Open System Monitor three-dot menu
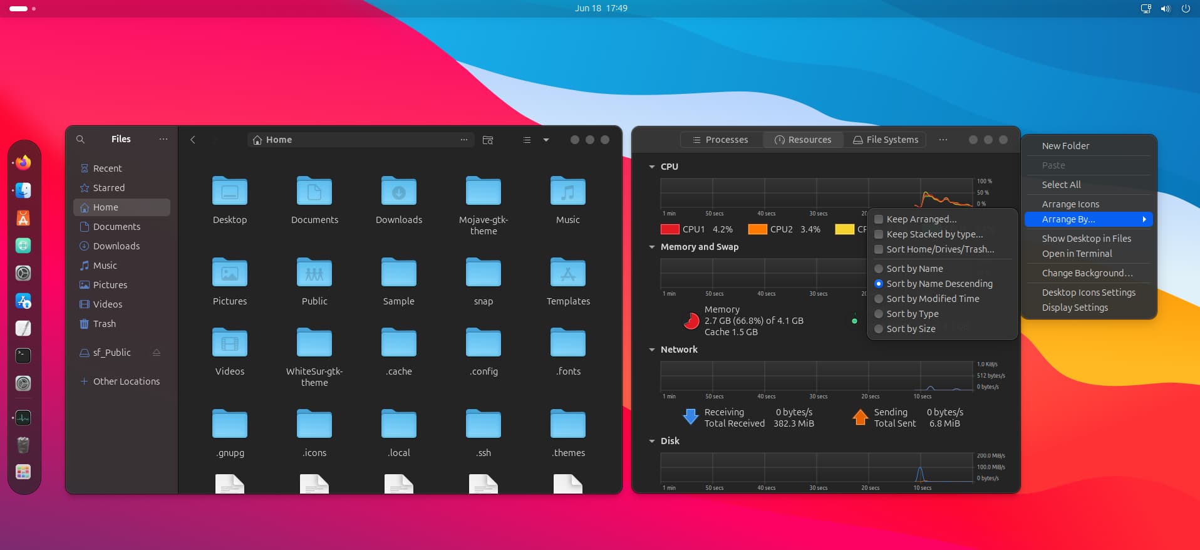This screenshot has height=550, width=1200. pyautogui.click(x=943, y=140)
